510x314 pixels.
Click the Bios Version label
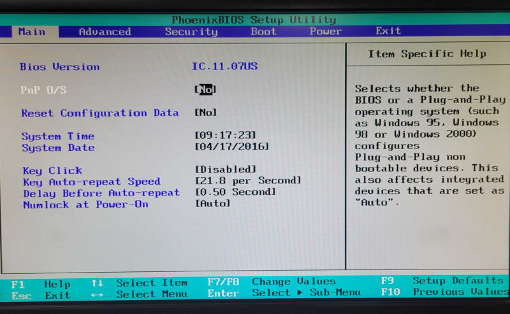[59, 67]
